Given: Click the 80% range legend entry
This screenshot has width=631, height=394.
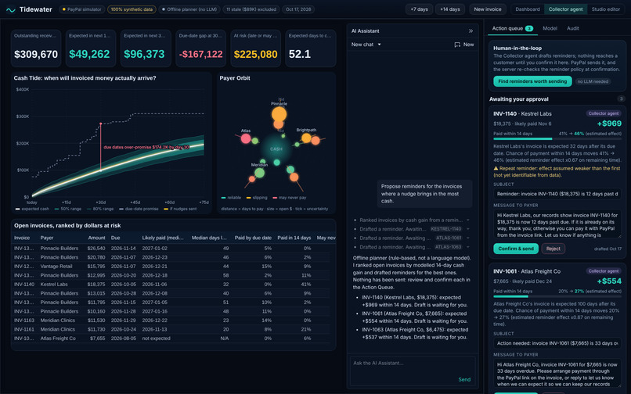Looking at the screenshot, I should click(100, 209).
